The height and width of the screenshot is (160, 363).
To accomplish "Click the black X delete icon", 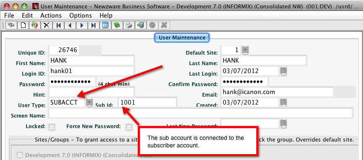I will [x=47, y=25].
